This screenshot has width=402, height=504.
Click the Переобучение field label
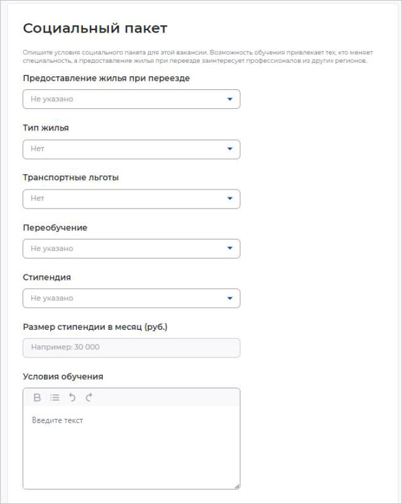pos(55,228)
